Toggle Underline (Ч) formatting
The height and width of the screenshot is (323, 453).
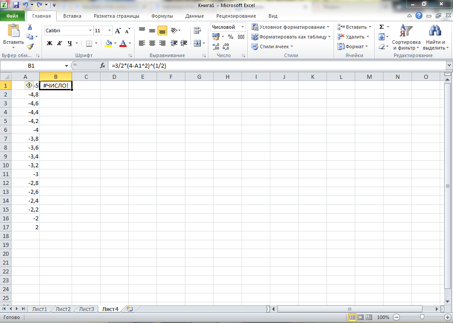pos(69,43)
